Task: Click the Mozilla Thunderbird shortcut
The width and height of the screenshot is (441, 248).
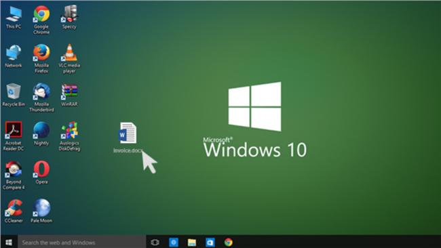Action: click(x=41, y=97)
